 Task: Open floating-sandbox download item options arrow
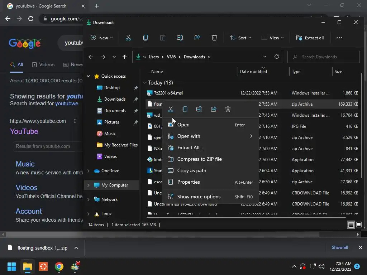click(x=76, y=248)
